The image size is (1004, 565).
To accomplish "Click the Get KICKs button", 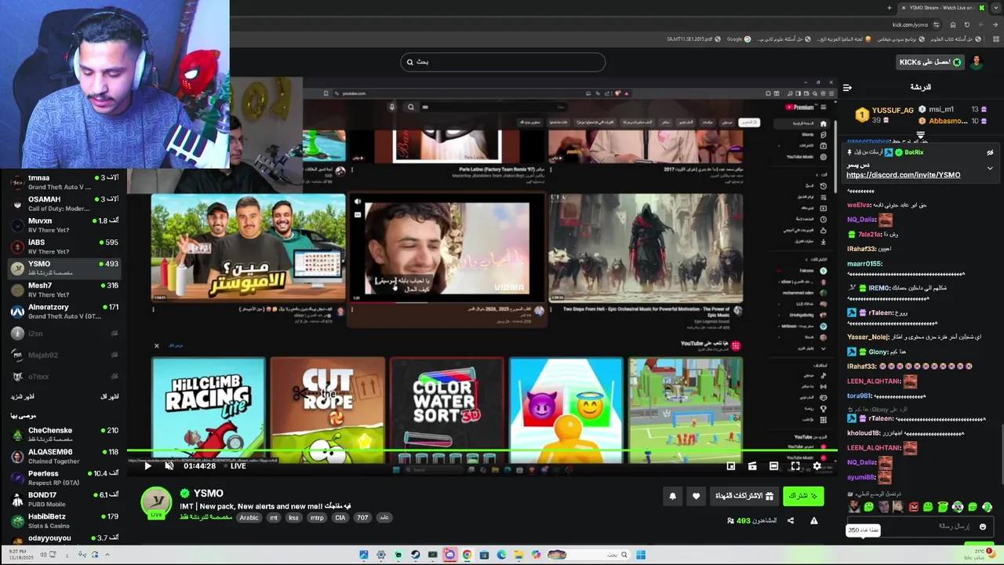I will click(x=930, y=62).
